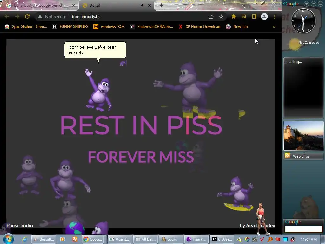This screenshot has height=244, width=325.
Task: Click the banana tray icon
Action: pyautogui.click(x=239, y=240)
